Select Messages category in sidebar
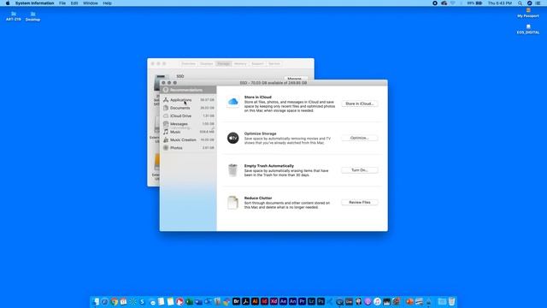 tap(188, 124)
